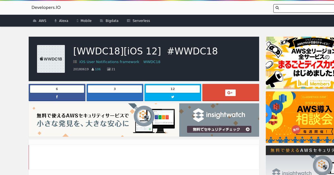Open the AWS discount Members sidebar ad
Viewport: 334px width, 175px height.
click(x=300, y=63)
